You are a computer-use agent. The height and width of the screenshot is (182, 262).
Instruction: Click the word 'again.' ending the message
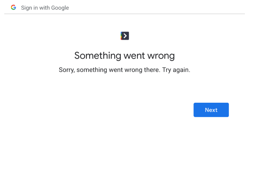[x=181, y=70]
